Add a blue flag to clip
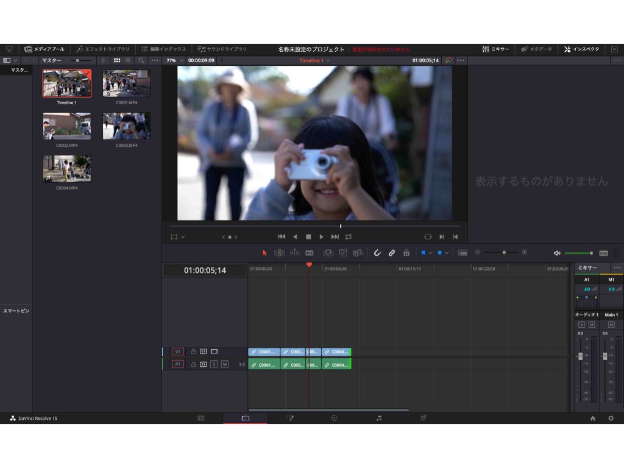The image size is (624, 468). pyautogui.click(x=423, y=253)
